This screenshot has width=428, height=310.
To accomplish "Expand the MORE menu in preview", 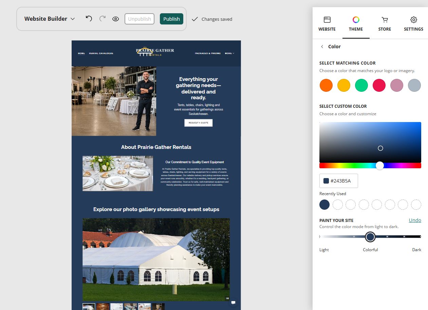I will point(229,53).
